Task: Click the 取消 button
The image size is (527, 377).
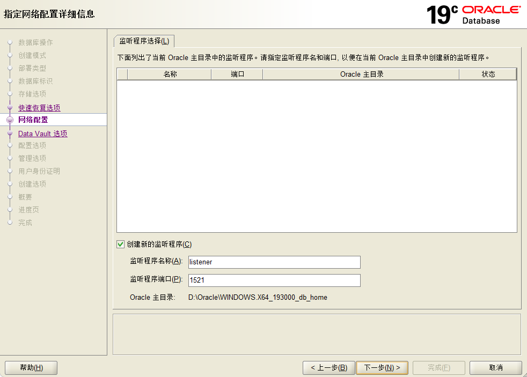Action: pyautogui.click(x=495, y=368)
